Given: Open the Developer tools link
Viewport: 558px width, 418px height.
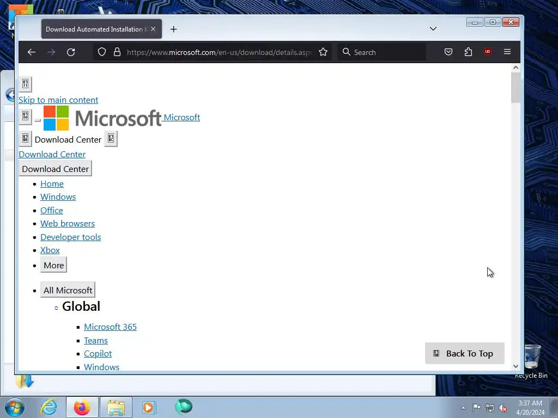Looking at the screenshot, I should [x=70, y=237].
